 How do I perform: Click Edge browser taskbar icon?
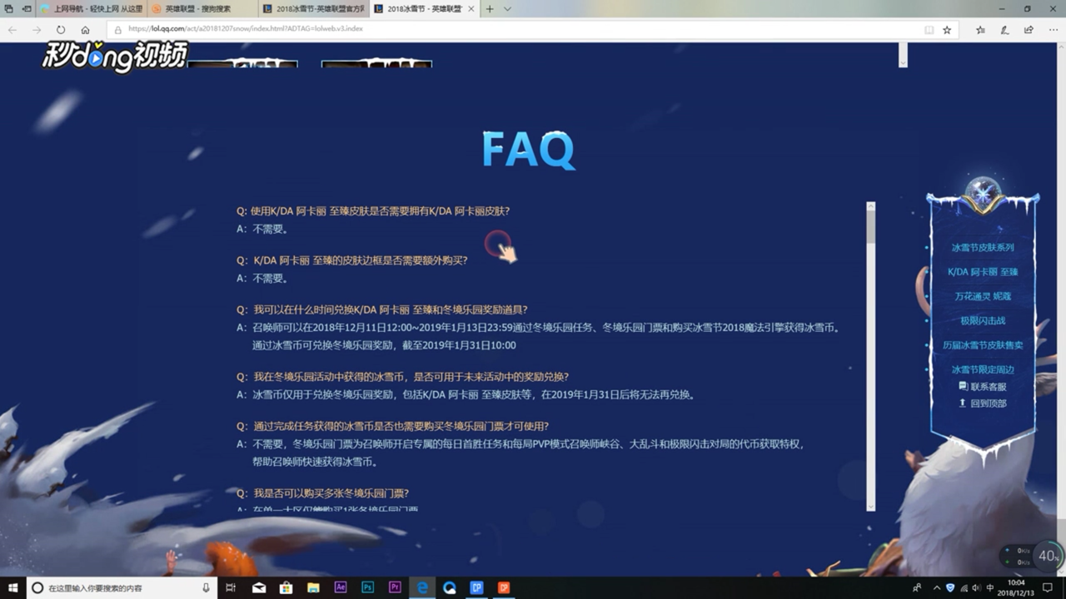[x=422, y=587]
